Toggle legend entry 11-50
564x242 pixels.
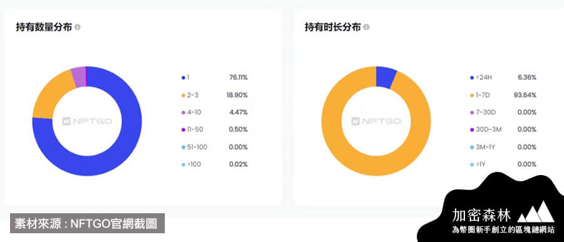[x=192, y=129]
